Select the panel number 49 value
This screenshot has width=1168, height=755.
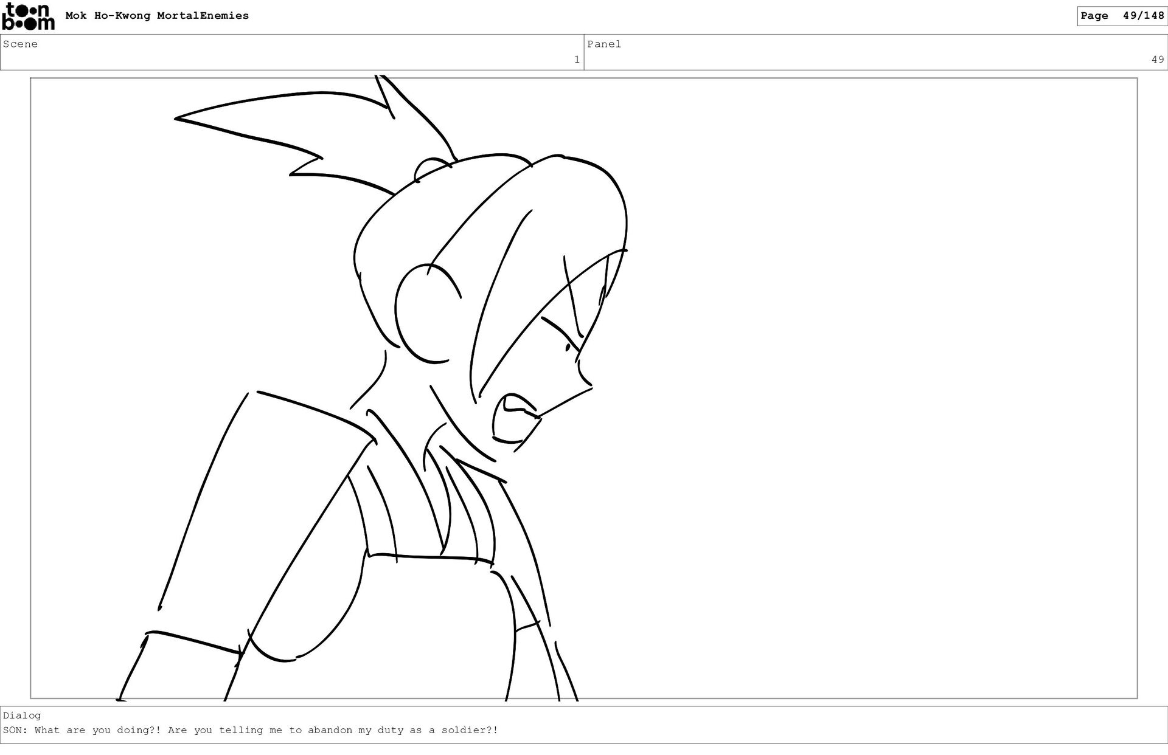click(1157, 60)
